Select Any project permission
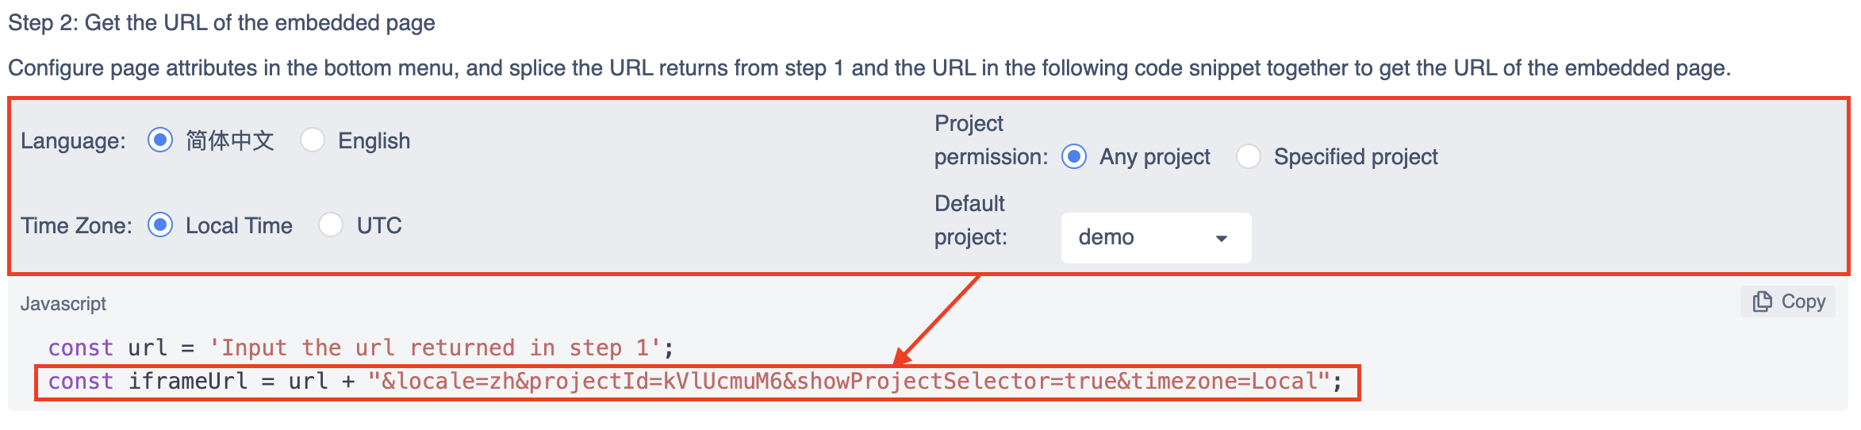This screenshot has width=1861, height=430. pos(1074,156)
